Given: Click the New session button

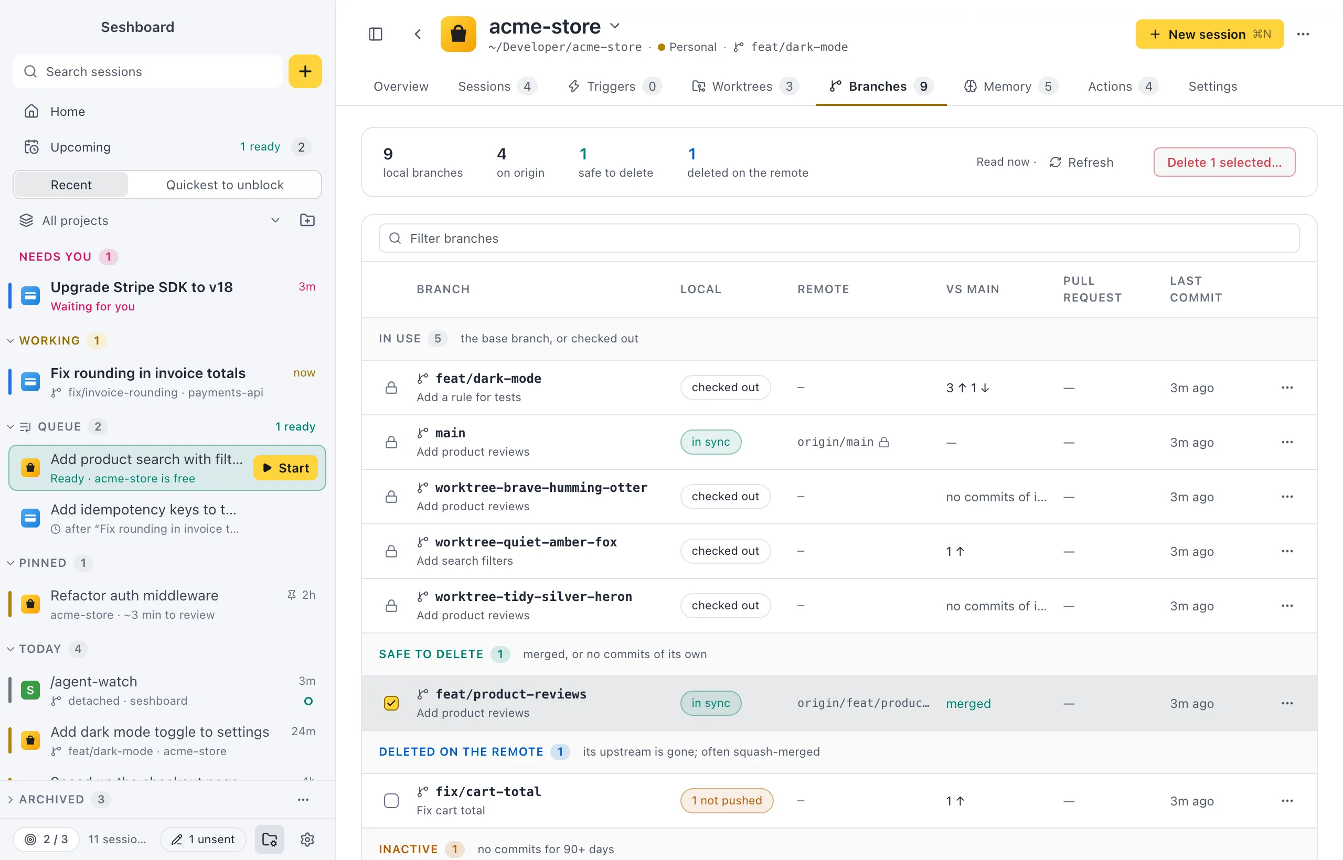Looking at the screenshot, I should [x=1209, y=34].
